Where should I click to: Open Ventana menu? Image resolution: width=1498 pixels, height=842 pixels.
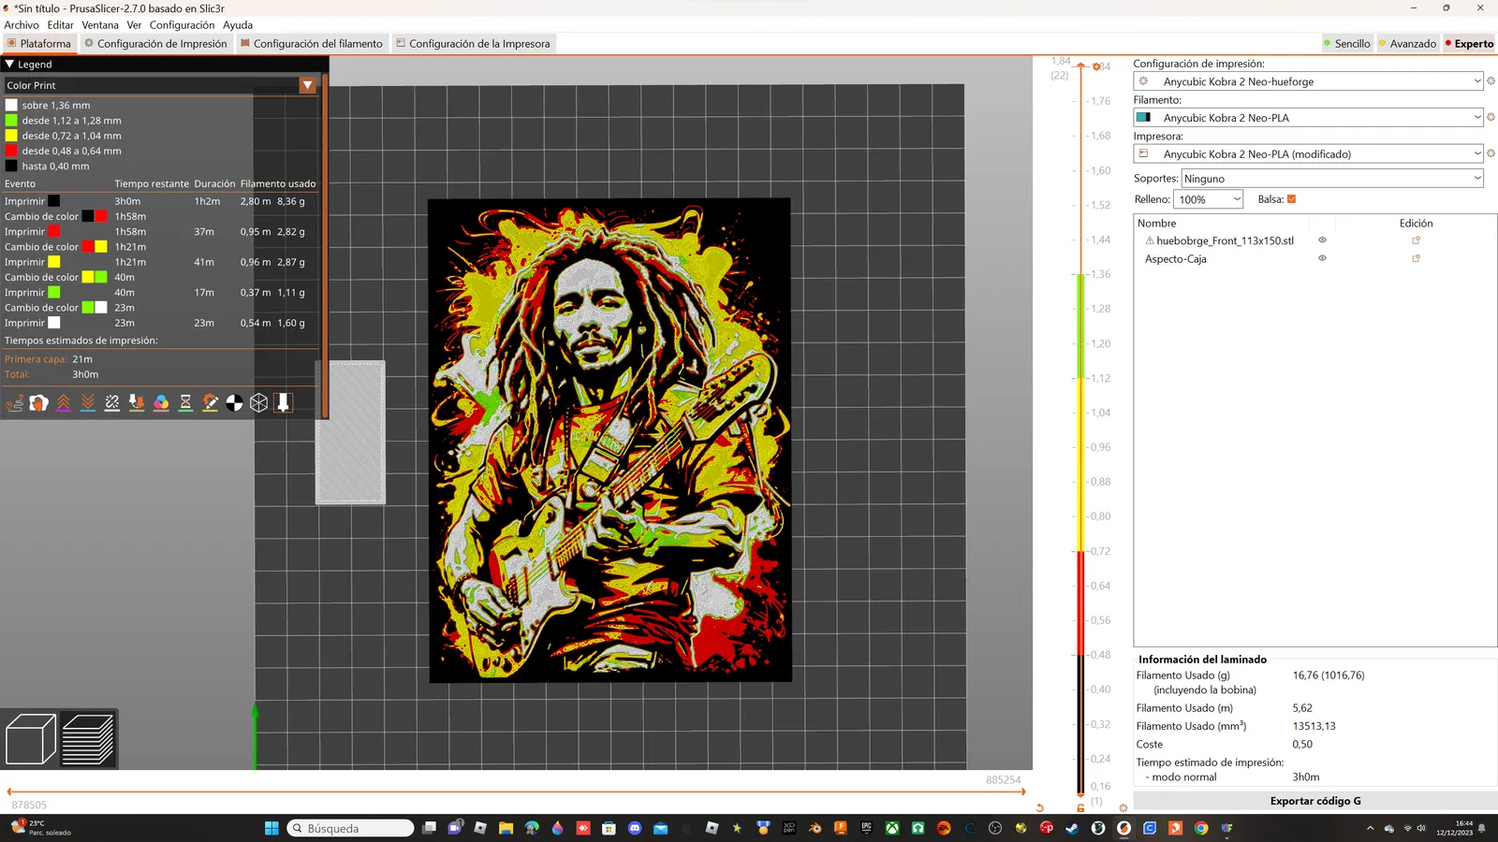pos(100,25)
